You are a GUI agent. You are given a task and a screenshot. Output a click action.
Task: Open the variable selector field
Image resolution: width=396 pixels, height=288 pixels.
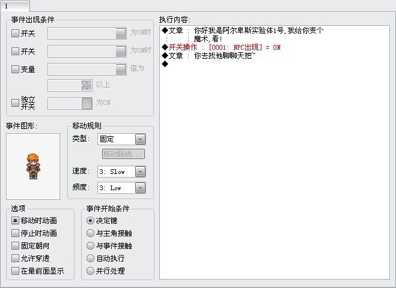[x=87, y=70]
